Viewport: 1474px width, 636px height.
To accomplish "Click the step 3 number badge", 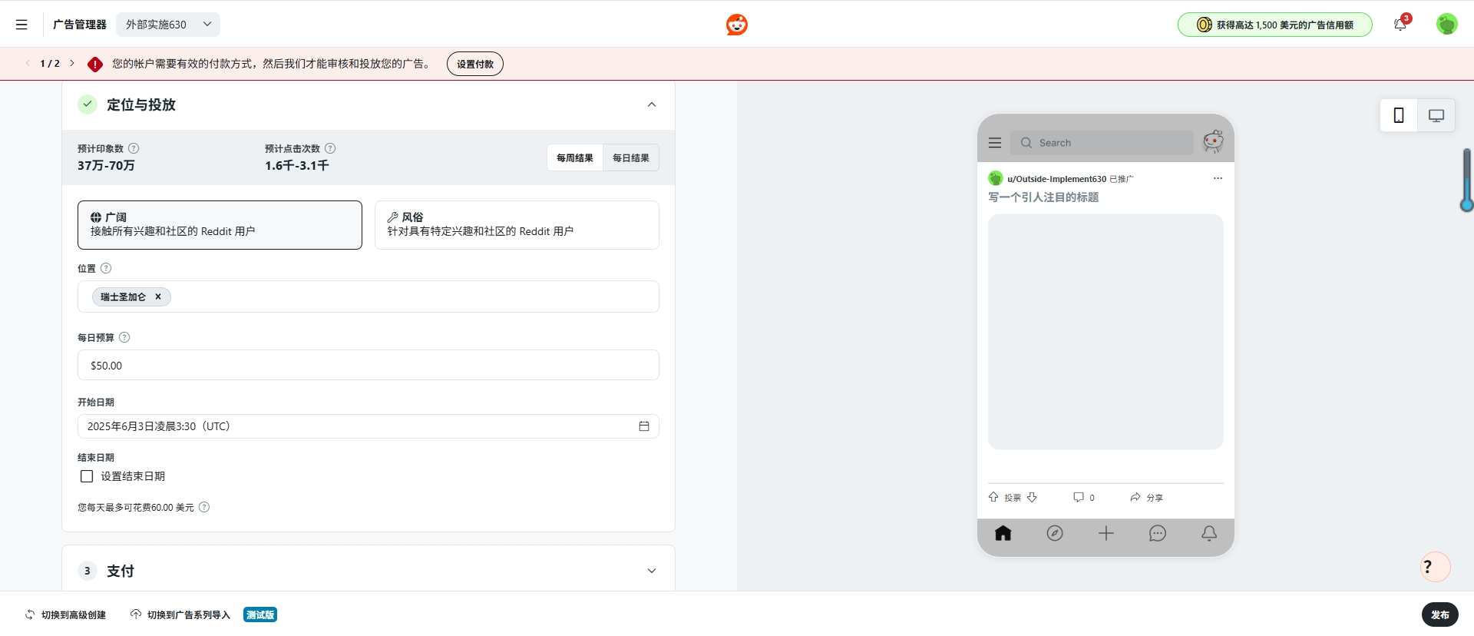I will coord(88,571).
